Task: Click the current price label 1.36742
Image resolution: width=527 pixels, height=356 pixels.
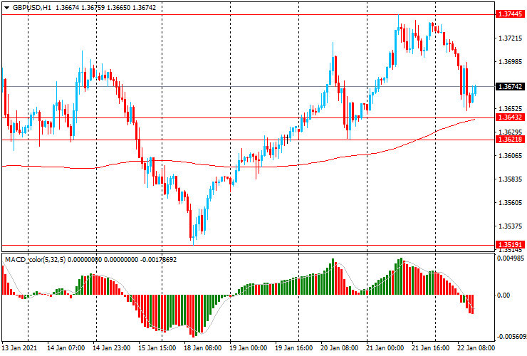Action: click(x=510, y=87)
